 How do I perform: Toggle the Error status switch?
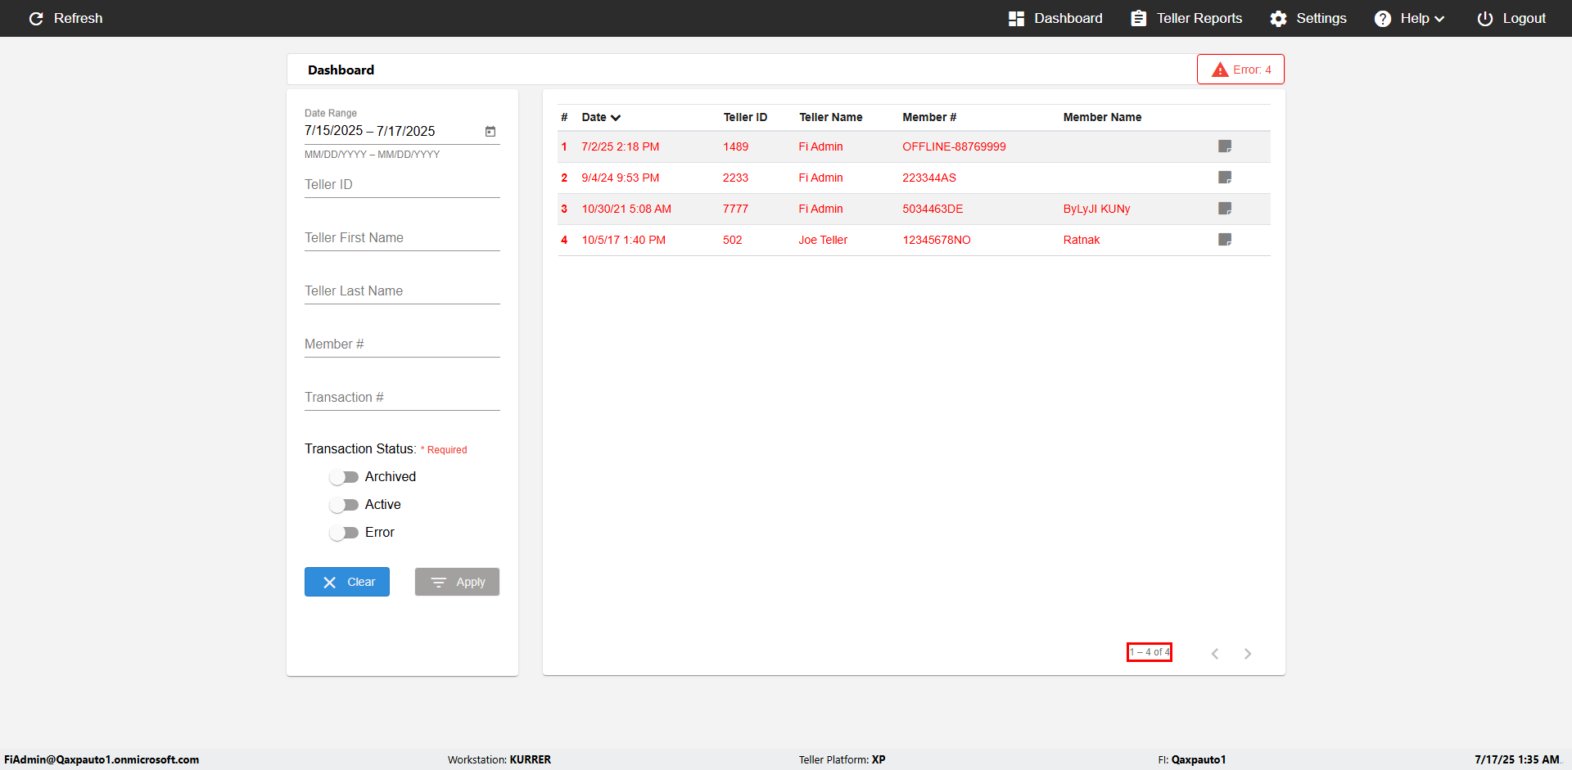[x=344, y=533]
